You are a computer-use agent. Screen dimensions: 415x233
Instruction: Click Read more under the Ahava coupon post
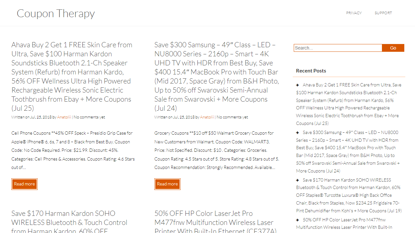pyautogui.click(x=24, y=184)
